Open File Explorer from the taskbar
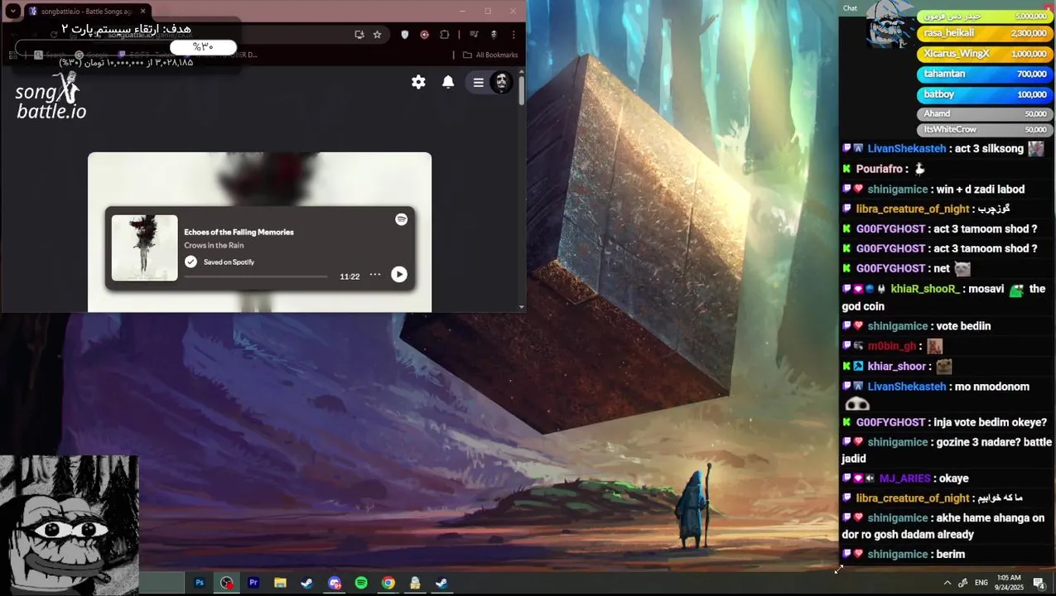This screenshot has height=596, width=1056. [280, 583]
